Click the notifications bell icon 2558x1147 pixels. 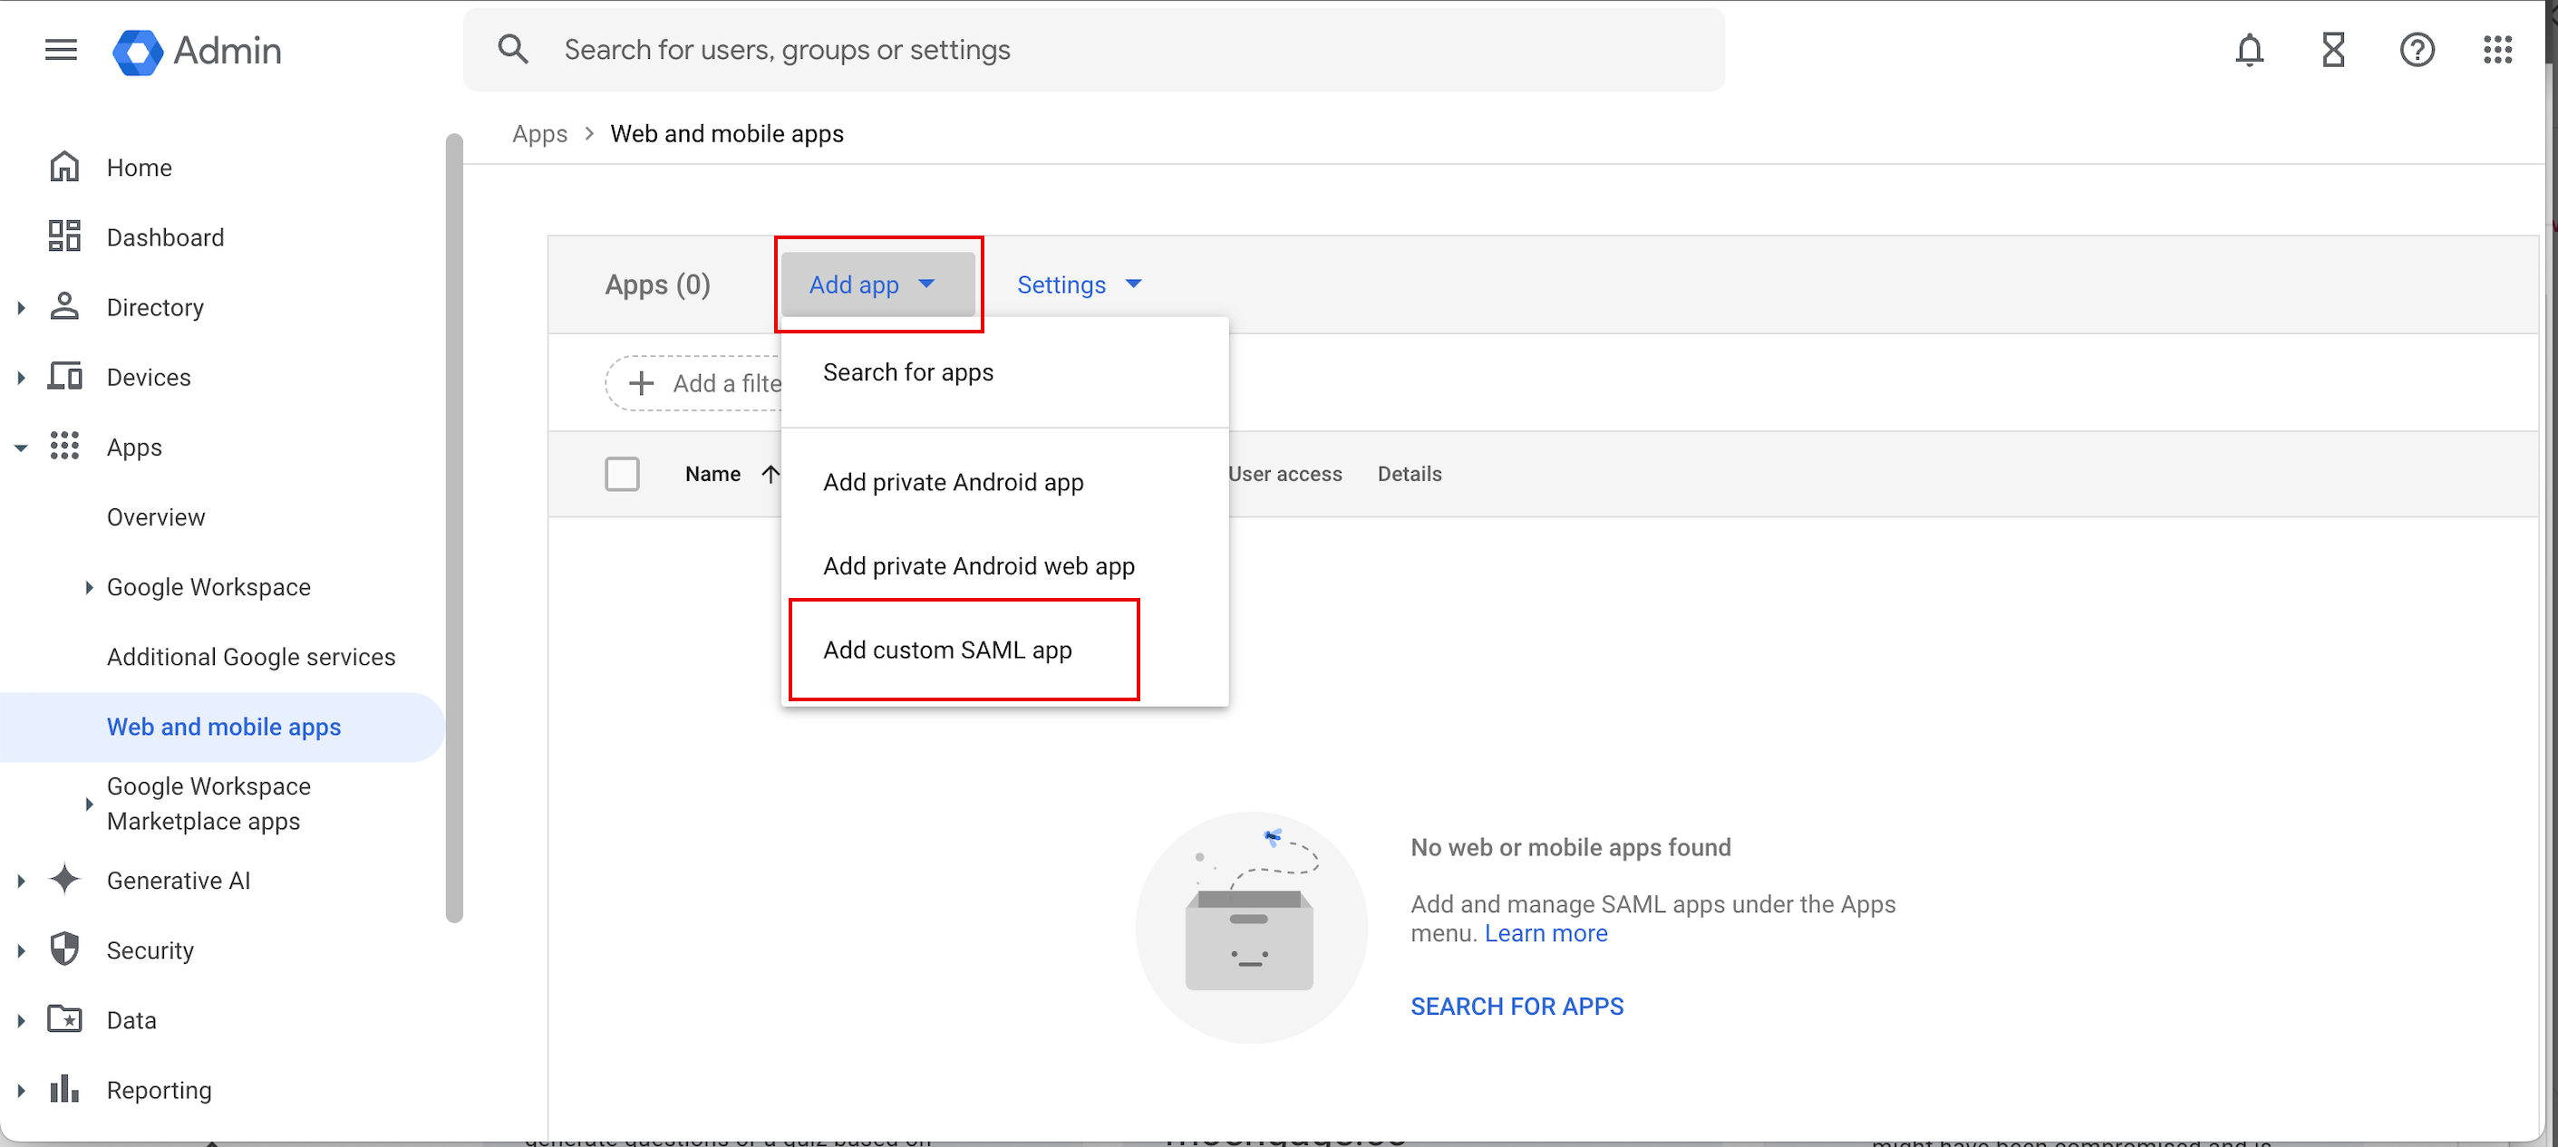(x=2248, y=50)
